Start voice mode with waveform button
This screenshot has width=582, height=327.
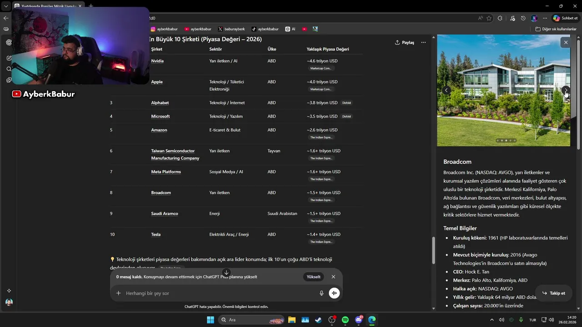pyautogui.click(x=334, y=293)
